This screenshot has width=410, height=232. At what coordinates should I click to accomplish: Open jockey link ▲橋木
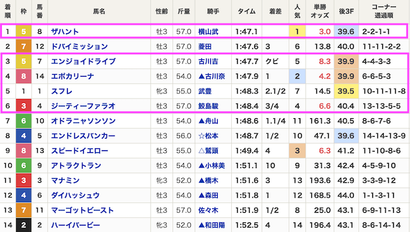point(208,180)
